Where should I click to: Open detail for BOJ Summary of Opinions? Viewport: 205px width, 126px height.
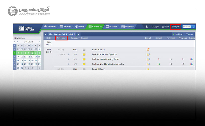coord(148,54)
